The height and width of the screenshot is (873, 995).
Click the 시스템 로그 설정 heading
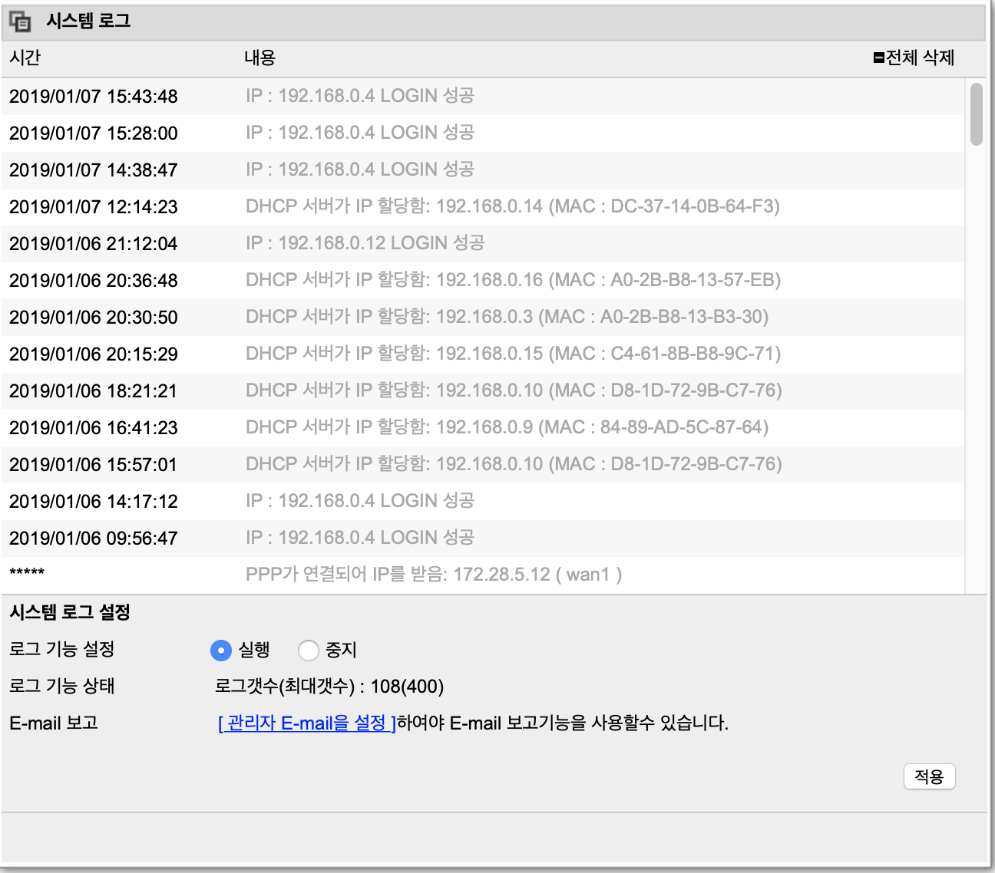click(70, 612)
